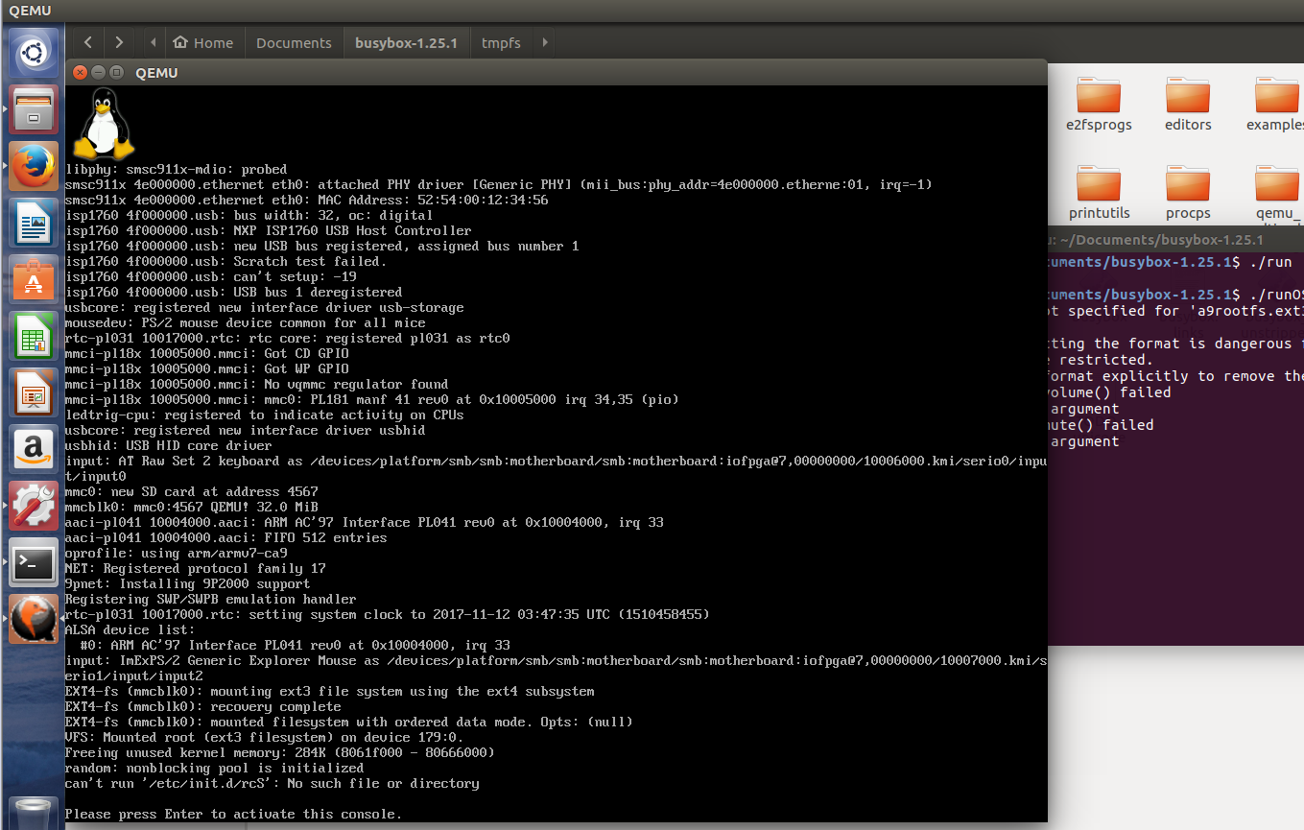
Task: Click 'EXT4-fs (mmcblk0): recovery complete' line
Action: click(x=202, y=706)
